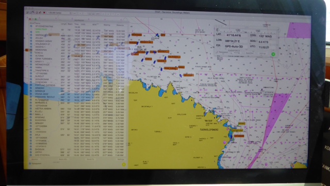Select the FORTUNE EXPRESS vessel row
The image size is (330, 186).
[78, 85]
